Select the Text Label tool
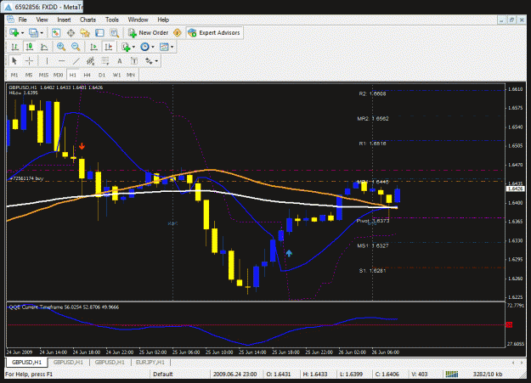531x383 pixels. point(134,61)
